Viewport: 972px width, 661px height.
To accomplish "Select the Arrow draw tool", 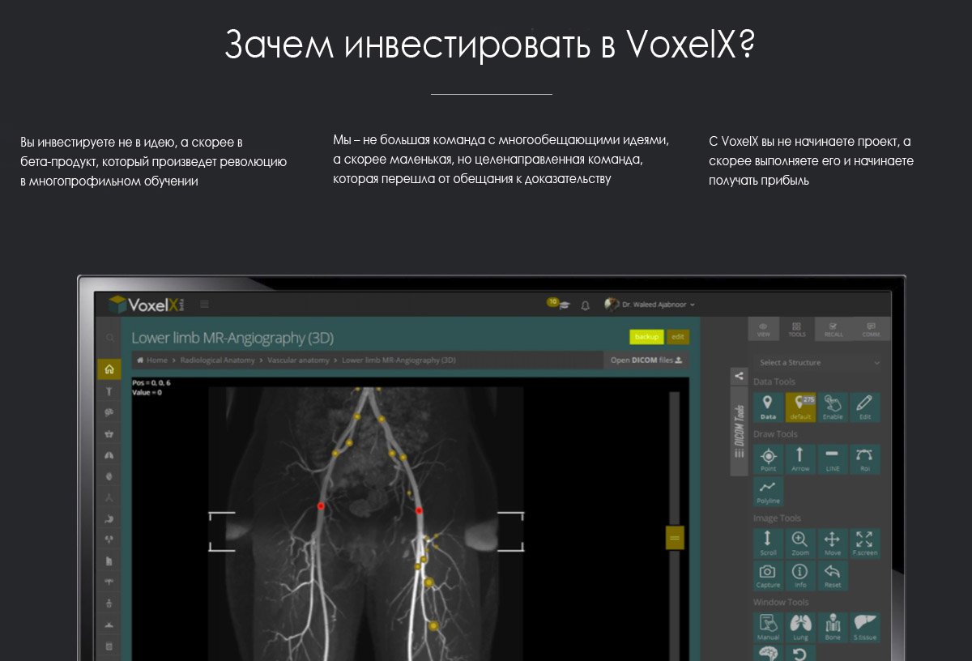I will (800, 459).
